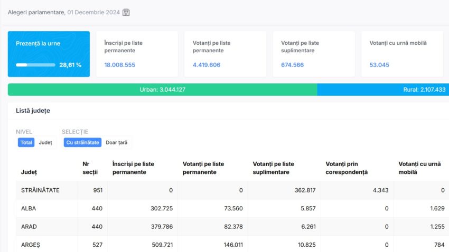This screenshot has height=252, width=449.
Task: Click the 73.560 cell in ALBA row
Action: point(233,209)
